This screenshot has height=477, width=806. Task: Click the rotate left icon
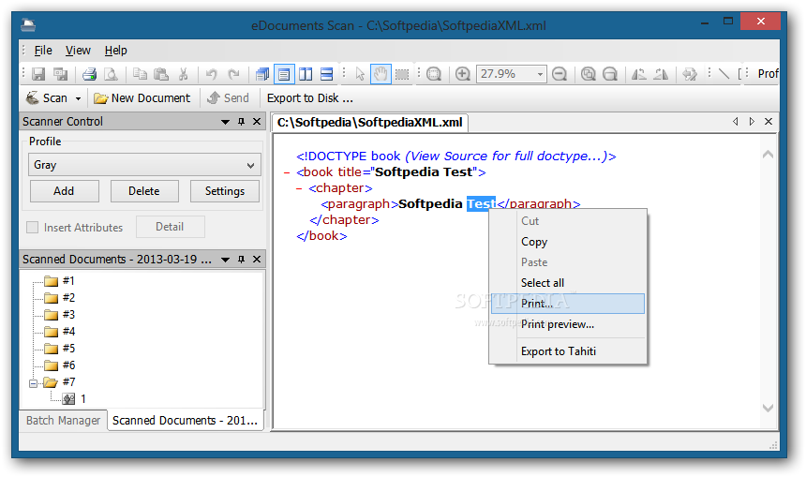(x=639, y=74)
